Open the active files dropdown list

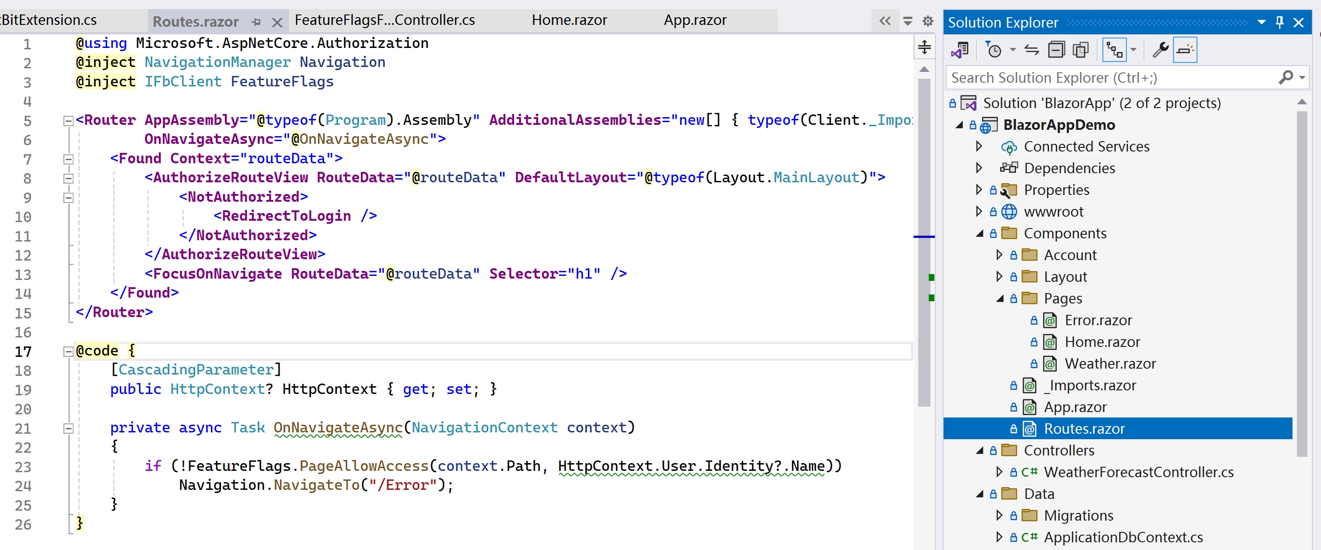click(x=907, y=21)
